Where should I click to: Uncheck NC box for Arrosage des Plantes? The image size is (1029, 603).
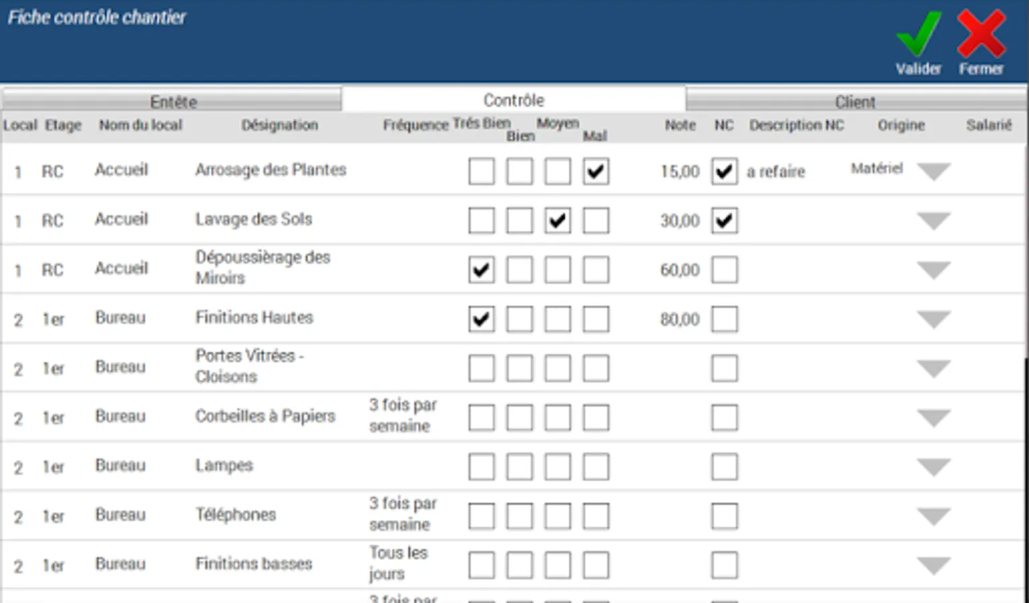724,172
